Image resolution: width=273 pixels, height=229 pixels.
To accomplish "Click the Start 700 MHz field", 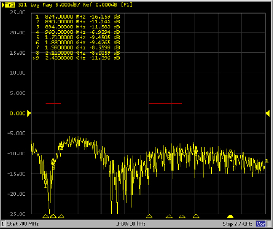I will tap(23, 224).
